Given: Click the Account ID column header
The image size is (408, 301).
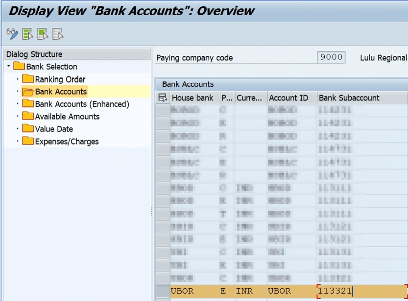Looking at the screenshot, I should (292, 98).
